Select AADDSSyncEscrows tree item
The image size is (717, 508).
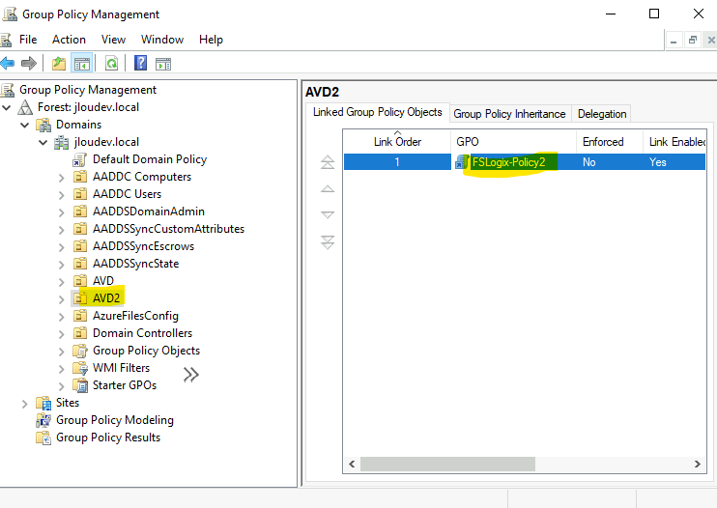[x=143, y=246]
